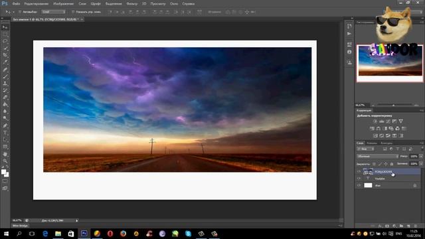425x239 pixels.
Task: Select the Lasso tool
Action: (x=5, y=41)
